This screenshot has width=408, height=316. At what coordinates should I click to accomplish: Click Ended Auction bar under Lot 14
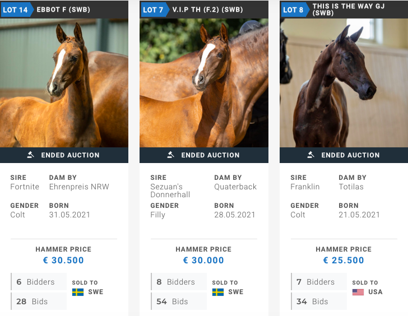[x=64, y=155]
